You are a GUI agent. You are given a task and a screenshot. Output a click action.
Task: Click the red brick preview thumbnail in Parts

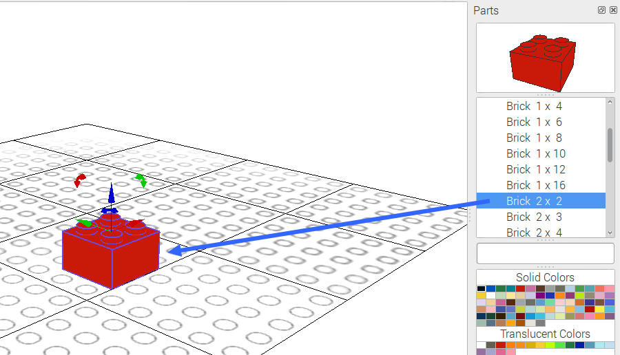click(x=546, y=58)
